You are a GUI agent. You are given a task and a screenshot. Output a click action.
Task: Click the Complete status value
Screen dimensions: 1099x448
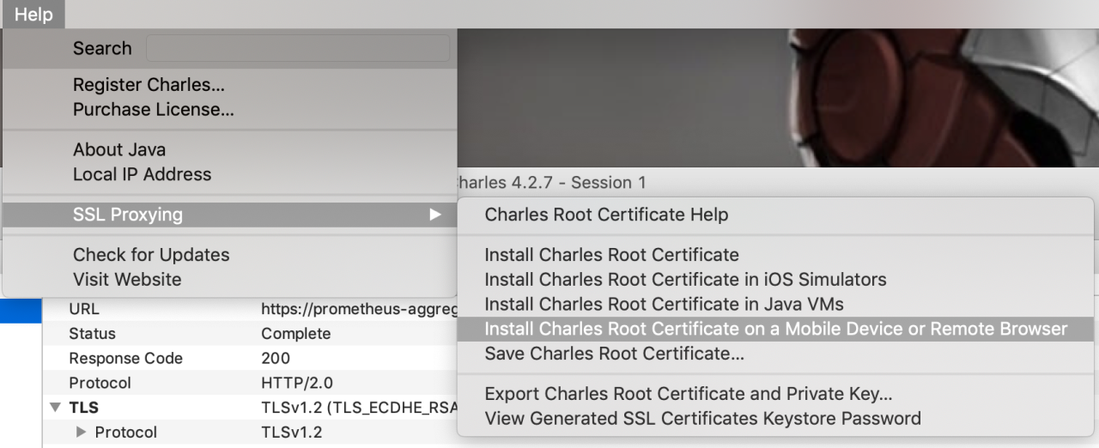pos(295,334)
